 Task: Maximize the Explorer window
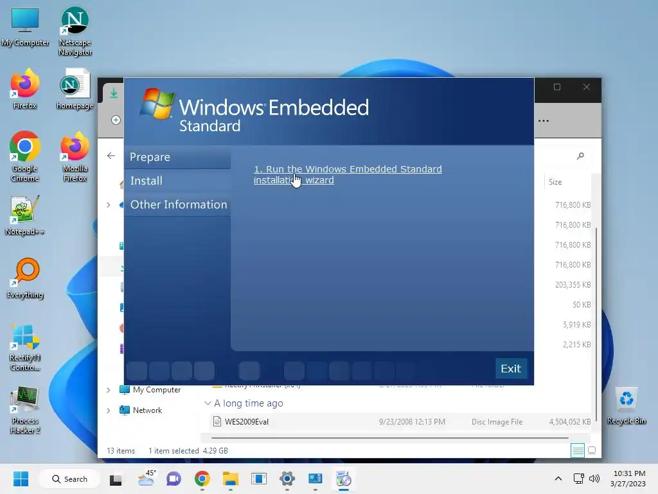point(557,87)
